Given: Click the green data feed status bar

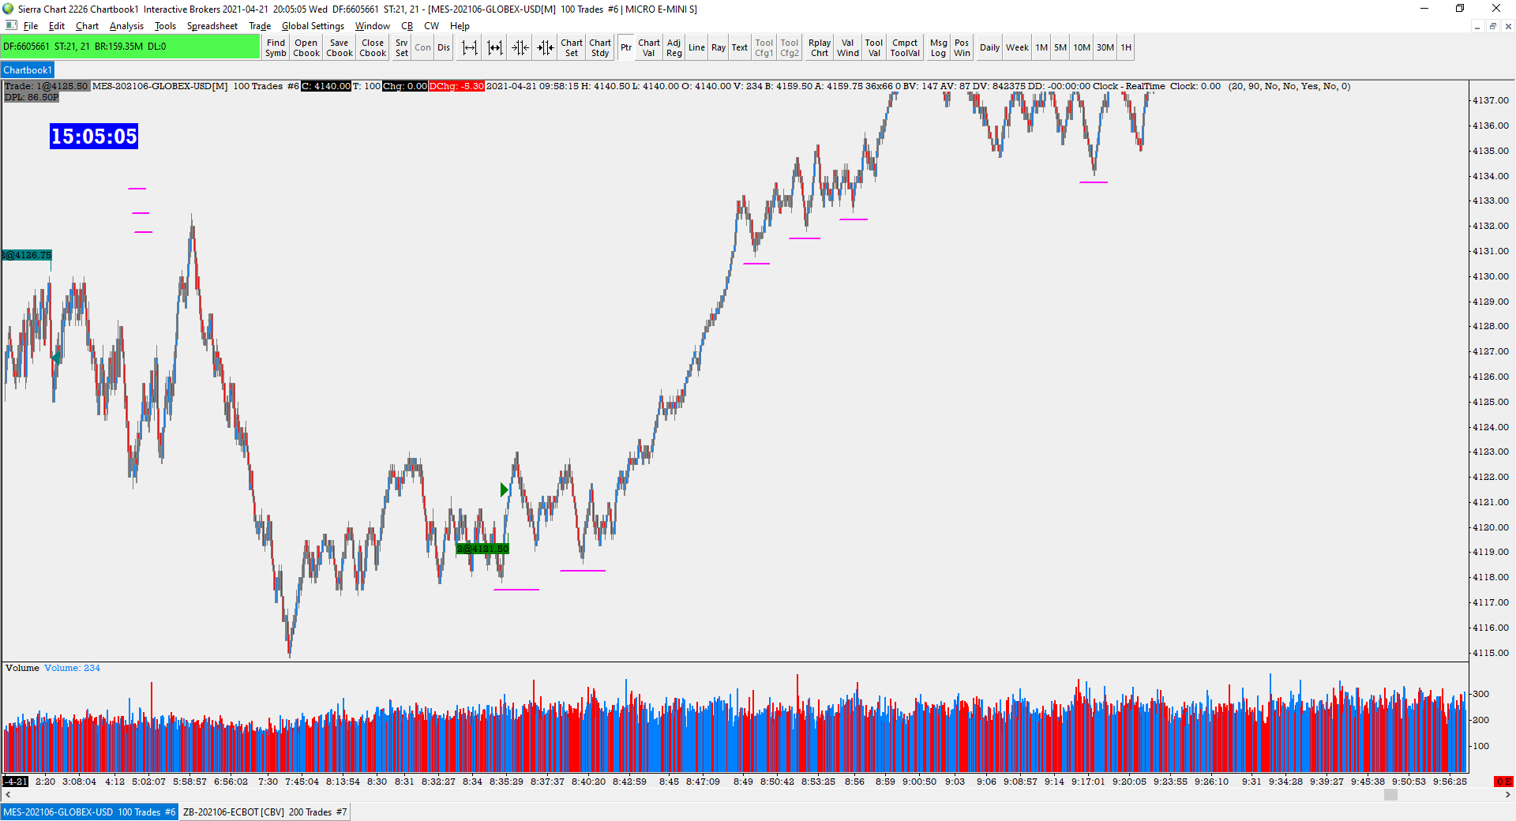Looking at the screenshot, I should pos(130,47).
